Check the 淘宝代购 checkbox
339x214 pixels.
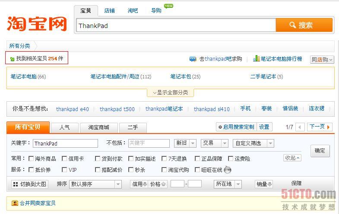click(164, 170)
